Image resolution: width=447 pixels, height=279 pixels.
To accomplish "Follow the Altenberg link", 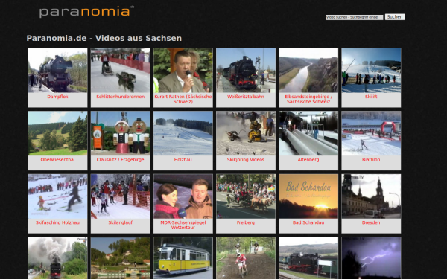I will (x=308, y=160).
